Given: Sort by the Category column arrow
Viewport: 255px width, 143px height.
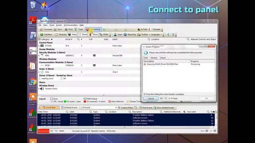Looking at the screenshot, I should pyautogui.click(x=52, y=39).
